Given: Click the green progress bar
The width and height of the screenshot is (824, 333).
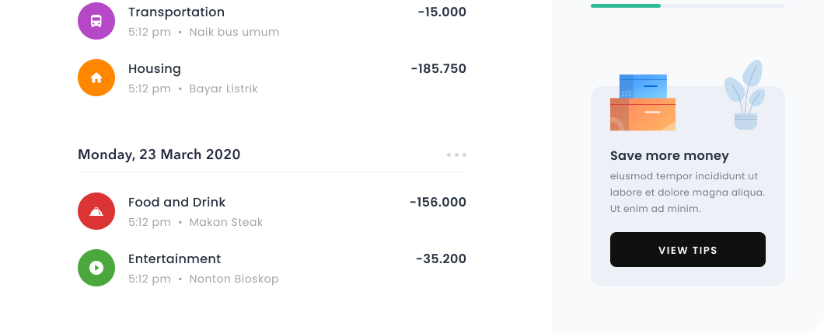Looking at the screenshot, I should coord(625,5).
